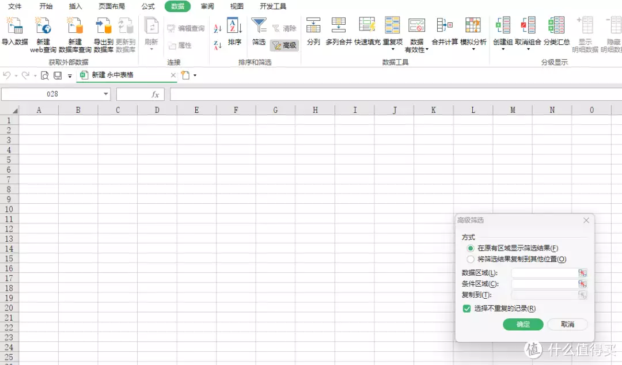Screen dimensions: 622x365
Task: Click the 数据区域 input field
Action: pos(544,273)
